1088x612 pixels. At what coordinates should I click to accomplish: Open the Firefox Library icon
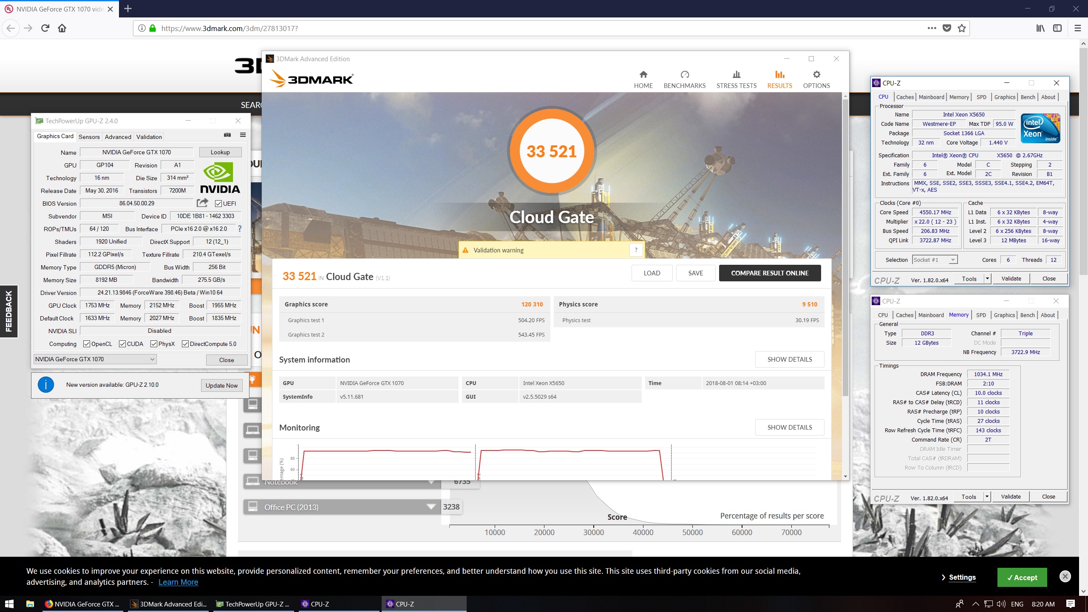[1040, 28]
